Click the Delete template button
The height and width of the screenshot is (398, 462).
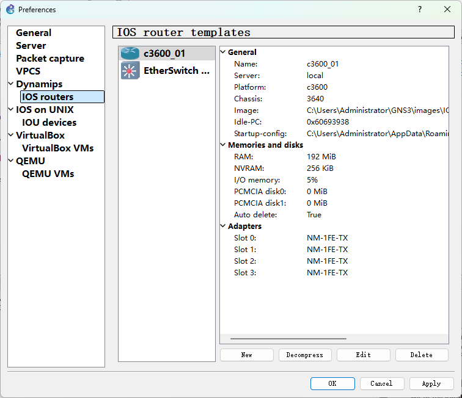[422, 355]
